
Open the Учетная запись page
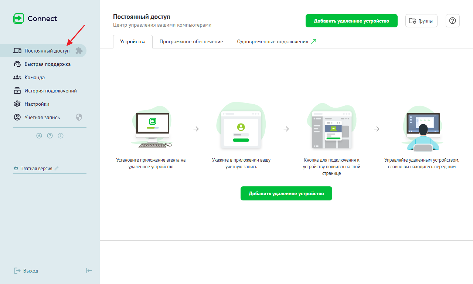(x=42, y=117)
